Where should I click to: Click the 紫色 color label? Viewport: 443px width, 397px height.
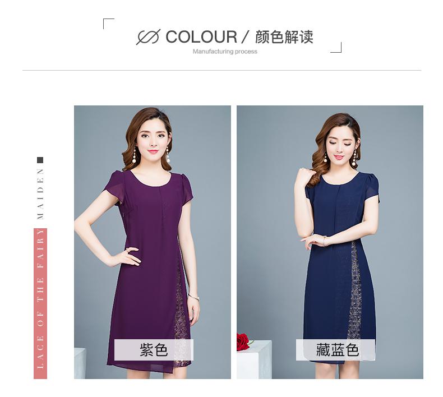coord(154,350)
